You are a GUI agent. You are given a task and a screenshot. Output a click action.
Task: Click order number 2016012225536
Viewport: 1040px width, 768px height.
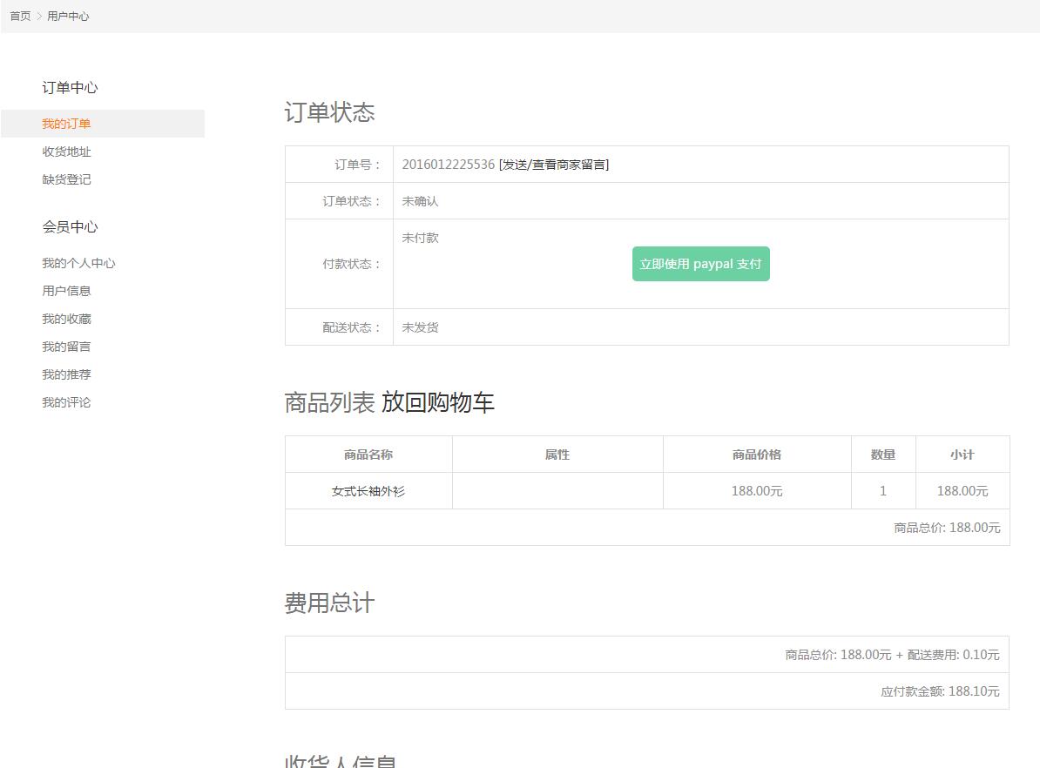pyautogui.click(x=448, y=165)
